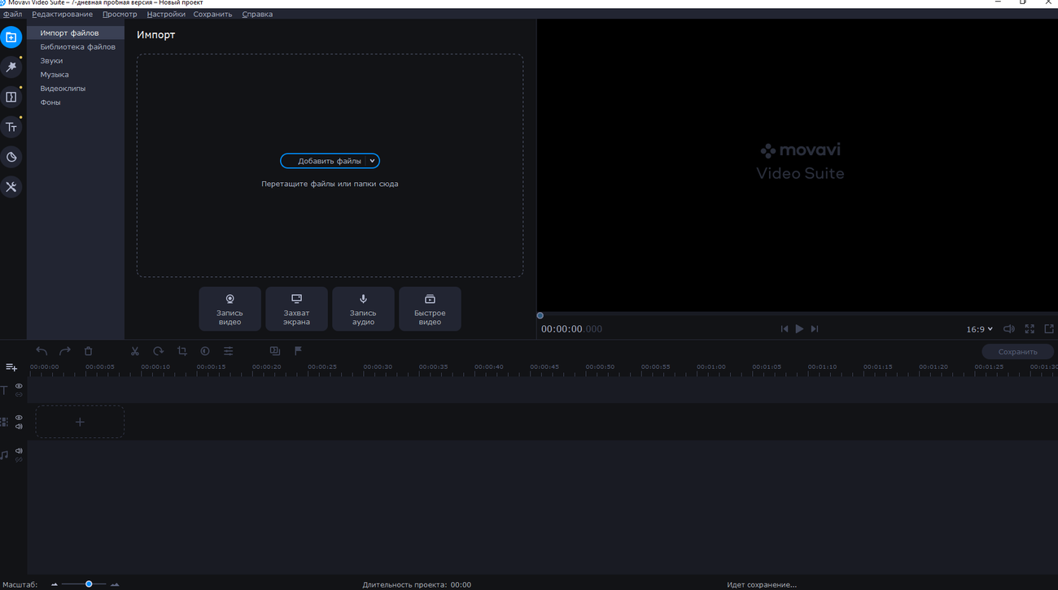Open the Titles sidebar icon
Image resolution: width=1058 pixels, height=590 pixels.
pos(11,127)
